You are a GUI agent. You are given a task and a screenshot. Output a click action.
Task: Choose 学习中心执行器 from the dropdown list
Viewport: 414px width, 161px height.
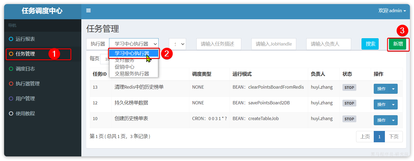click(x=133, y=53)
